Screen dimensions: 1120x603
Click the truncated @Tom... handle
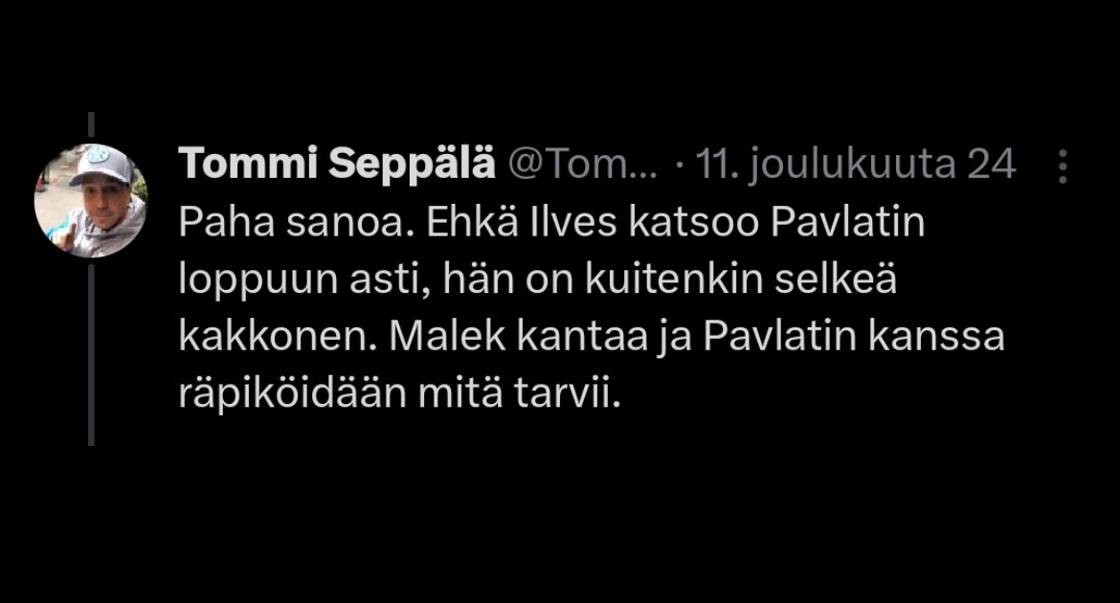[x=581, y=166]
